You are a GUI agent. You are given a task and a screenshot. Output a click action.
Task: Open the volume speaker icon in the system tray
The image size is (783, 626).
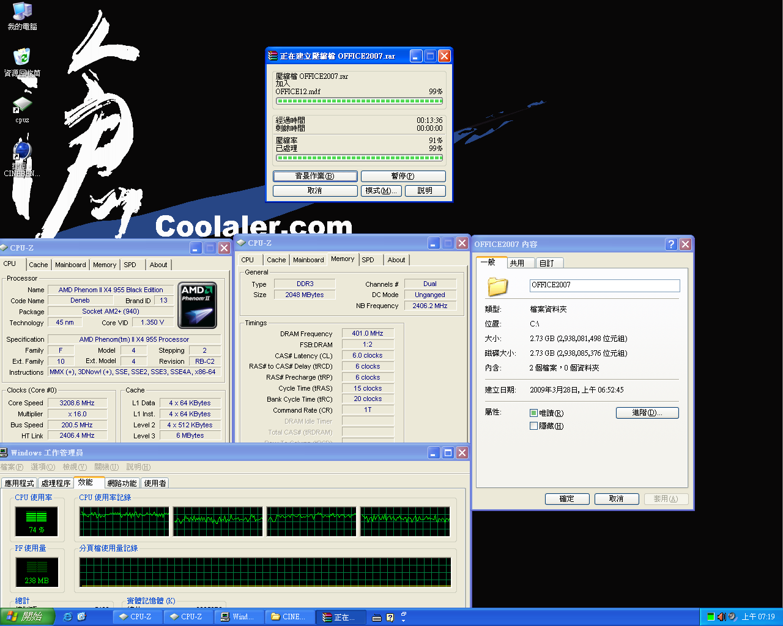pyautogui.click(x=721, y=617)
